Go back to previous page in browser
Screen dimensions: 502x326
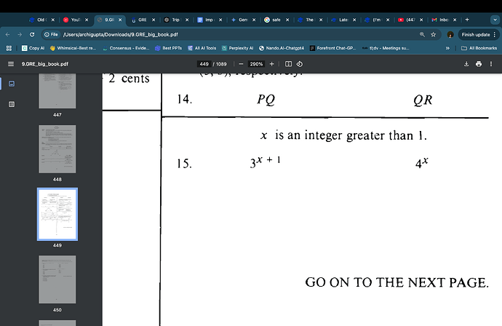(x=8, y=35)
